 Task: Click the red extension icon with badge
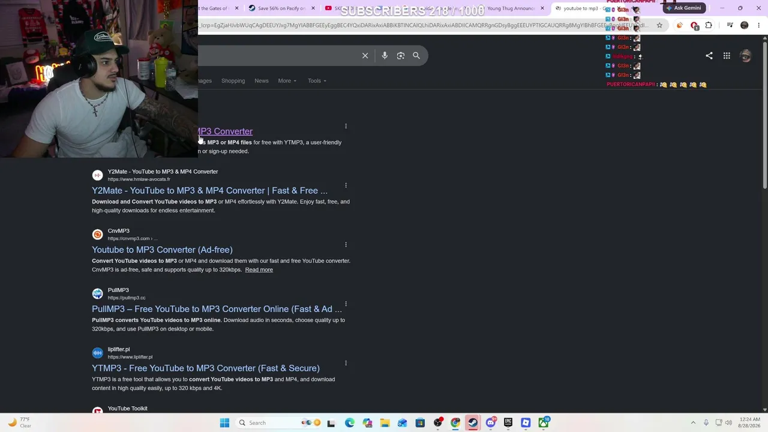coord(694,25)
